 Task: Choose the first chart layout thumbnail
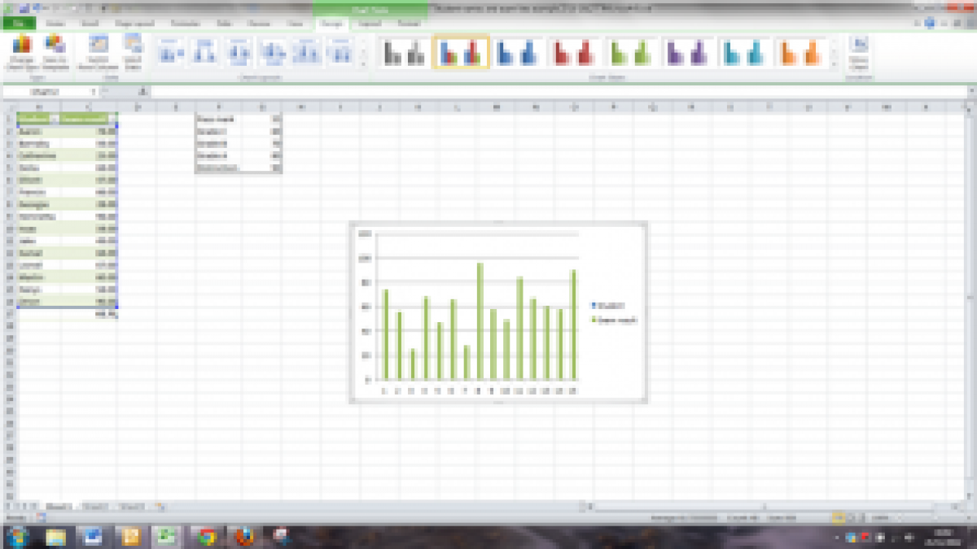(172, 53)
